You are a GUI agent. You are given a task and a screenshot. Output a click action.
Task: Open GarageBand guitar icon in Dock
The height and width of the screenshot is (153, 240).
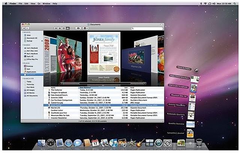click(140, 143)
